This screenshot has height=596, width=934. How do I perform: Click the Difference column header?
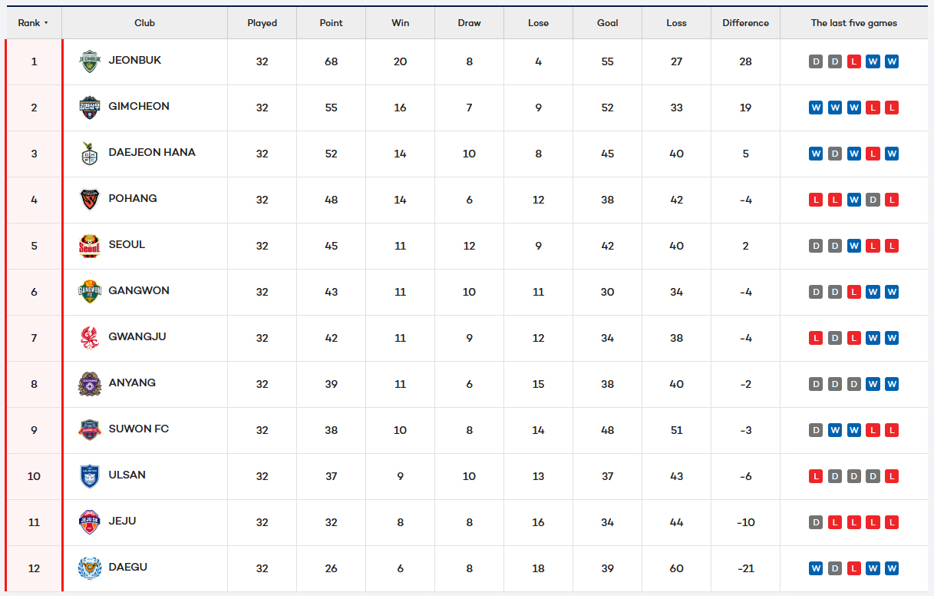(745, 23)
